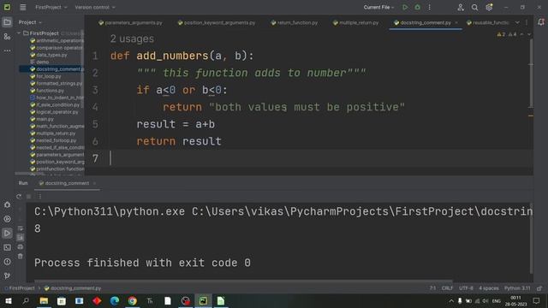Viewport: 548px width, 308px height.
Task: Jump to next highlighted error arrow
Action: coord(529,34)
